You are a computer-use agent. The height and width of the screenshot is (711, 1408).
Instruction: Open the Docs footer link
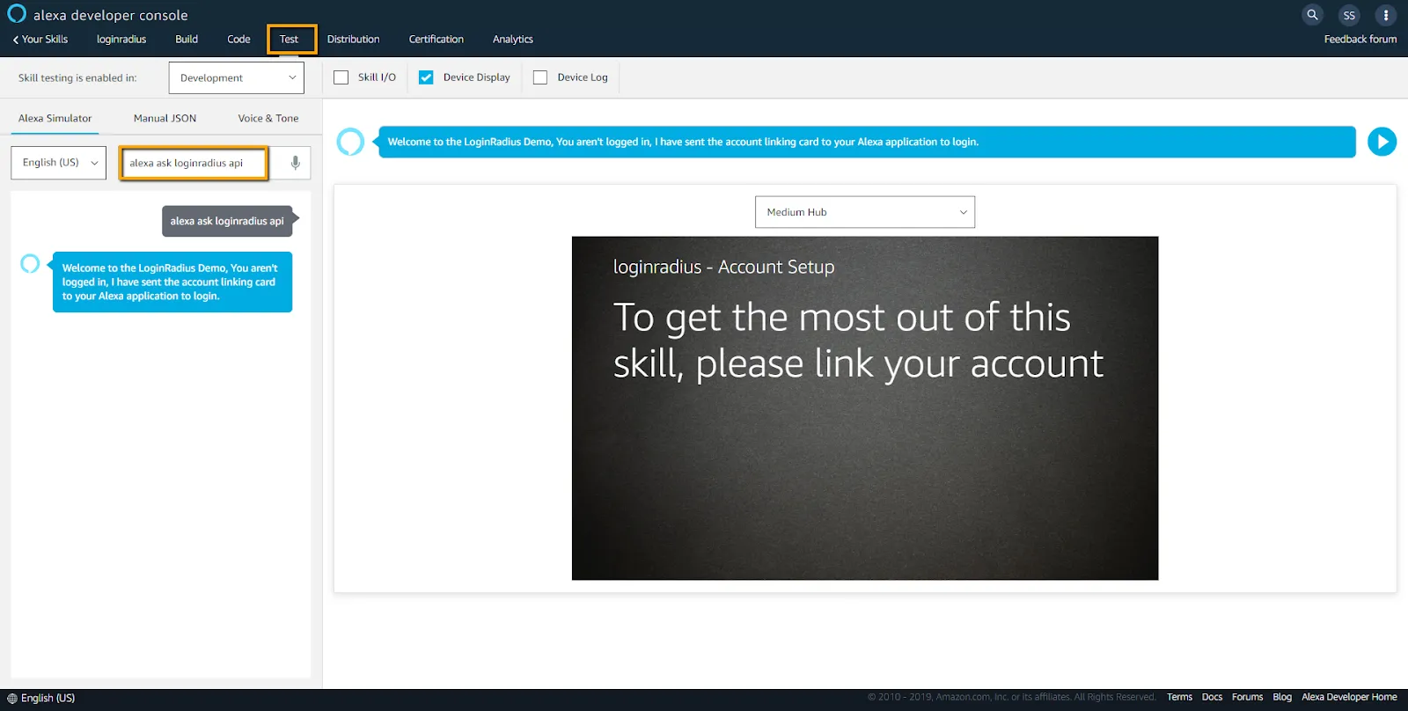1213,697
